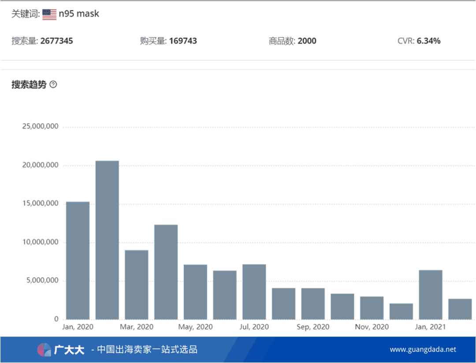Open the help icon beside 搜索趋势
This screenshot has width=476, height=363.
click(x=53, y=84)
